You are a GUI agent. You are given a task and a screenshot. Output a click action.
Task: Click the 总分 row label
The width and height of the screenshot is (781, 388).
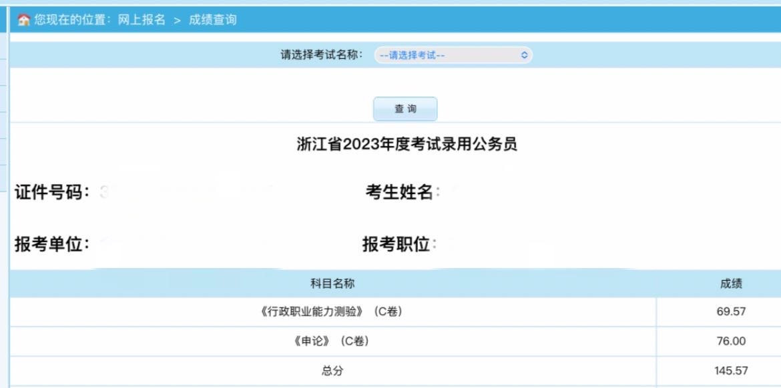[x=332, y=371]
